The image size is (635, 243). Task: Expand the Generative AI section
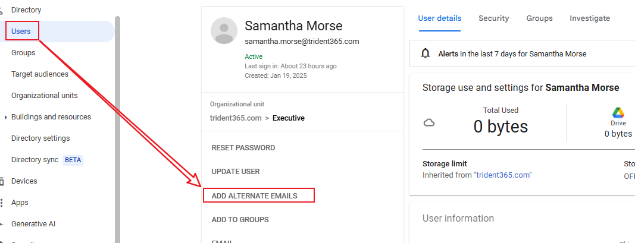point(2,224)
